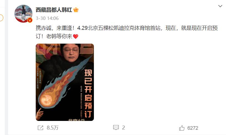
Task: Click the comment speech bubble icon
Action: [116, 127]
